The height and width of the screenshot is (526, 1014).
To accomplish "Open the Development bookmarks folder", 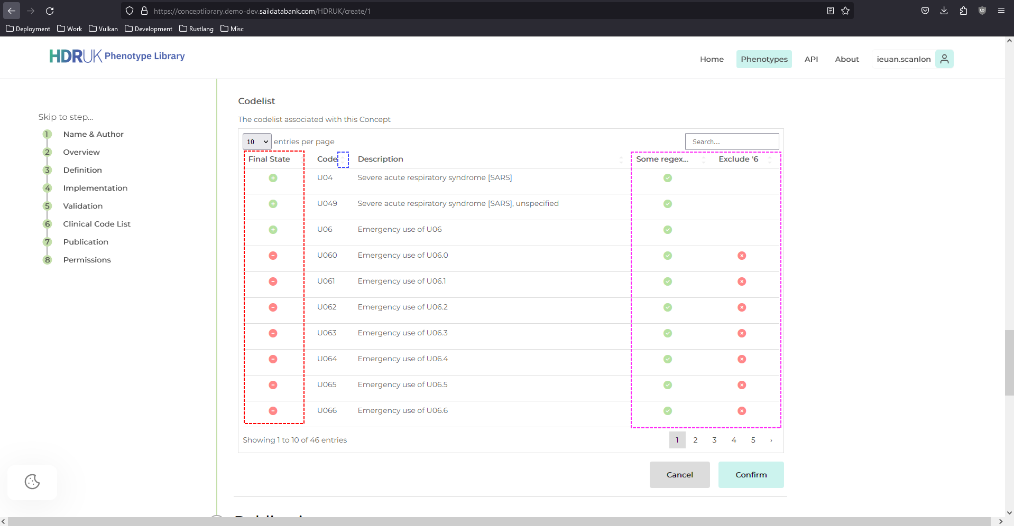I will [x=149, y=29].
